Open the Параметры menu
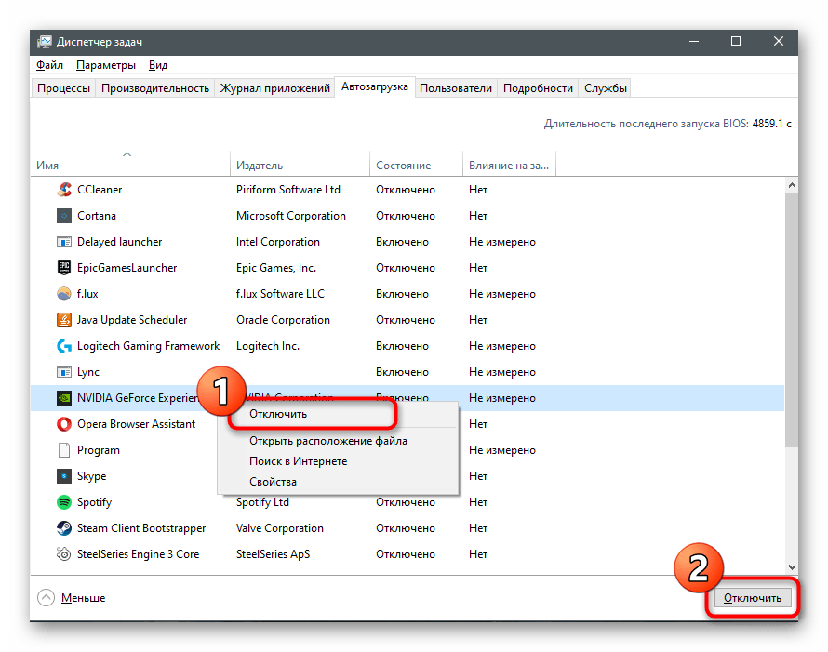The height and width of the screenshot is (652, 828). tap(106, 65)
